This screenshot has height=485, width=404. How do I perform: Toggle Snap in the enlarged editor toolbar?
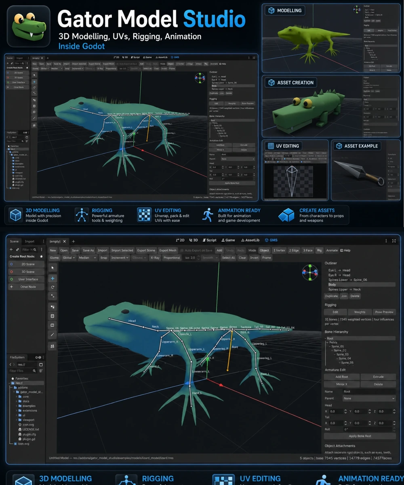[x=104, y=257]
